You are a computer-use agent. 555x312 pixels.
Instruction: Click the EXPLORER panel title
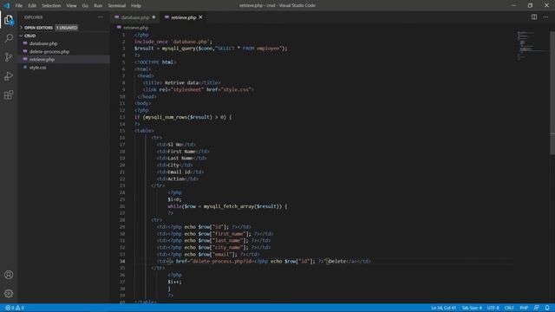[34, 17]
